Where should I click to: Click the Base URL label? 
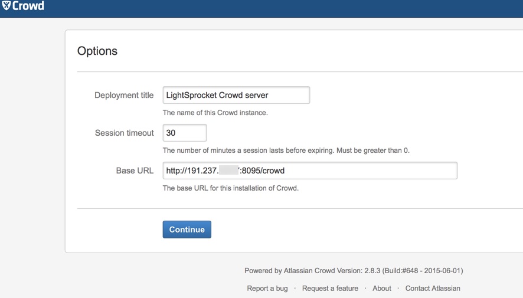pos(135,171)
